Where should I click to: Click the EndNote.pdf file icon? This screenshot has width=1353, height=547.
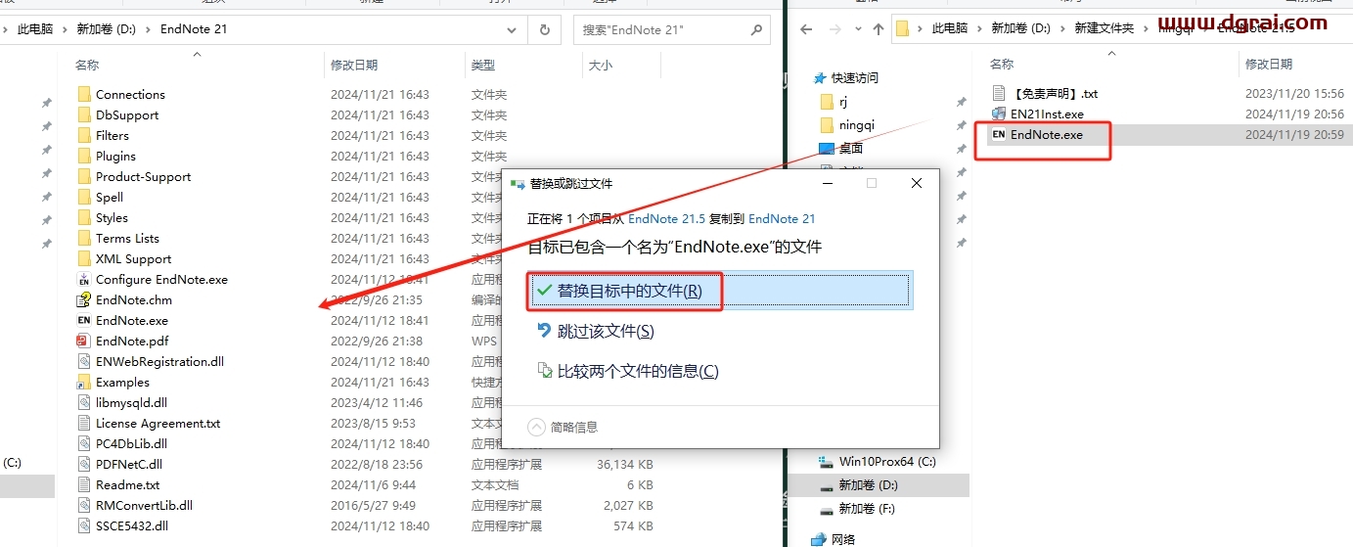tap(84, 342)
